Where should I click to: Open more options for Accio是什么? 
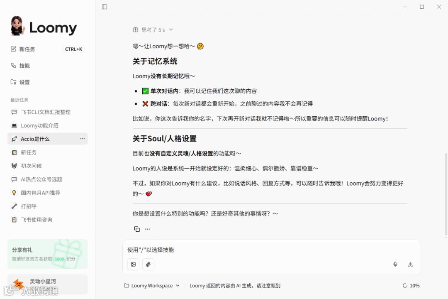click(82, 139)
